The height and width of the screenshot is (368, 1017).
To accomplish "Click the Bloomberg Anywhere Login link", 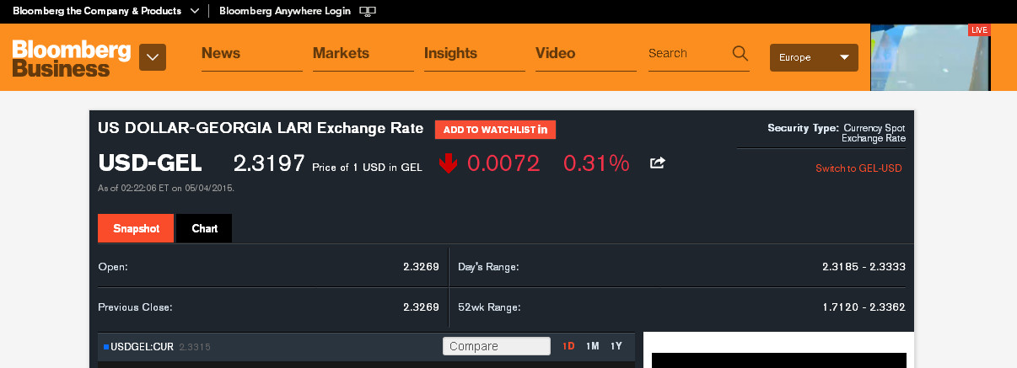I will click(284, 11).
